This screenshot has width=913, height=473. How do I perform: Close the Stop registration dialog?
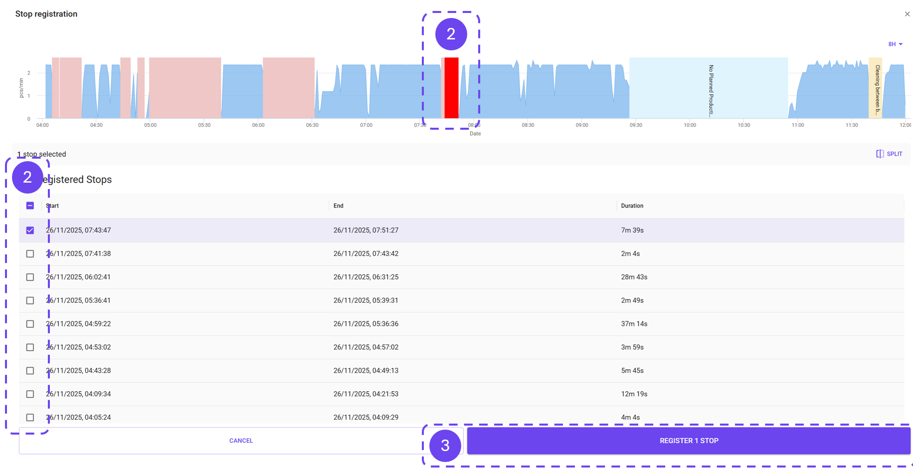[907, 14]
